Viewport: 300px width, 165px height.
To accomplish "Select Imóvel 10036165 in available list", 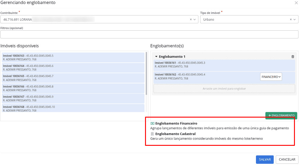I will (x=73, y=78).
